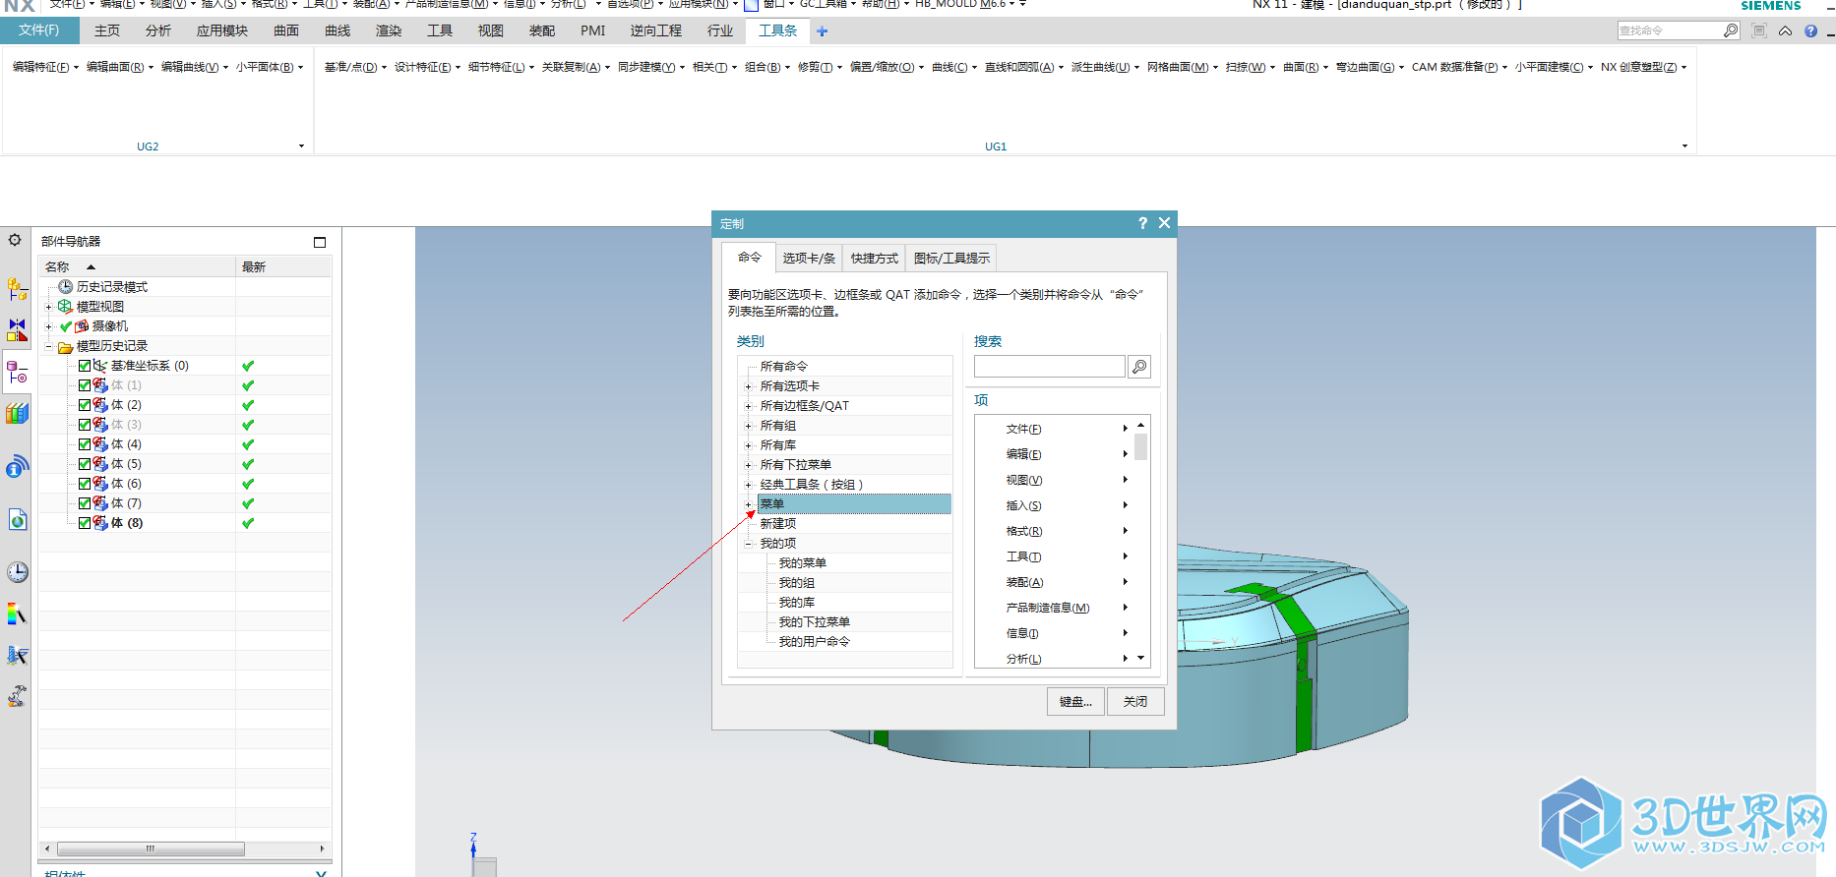Viewport: 1836px width, 877px height.
Task: Open the 主页 ribbon tab
Action: [x=107, y=30]
